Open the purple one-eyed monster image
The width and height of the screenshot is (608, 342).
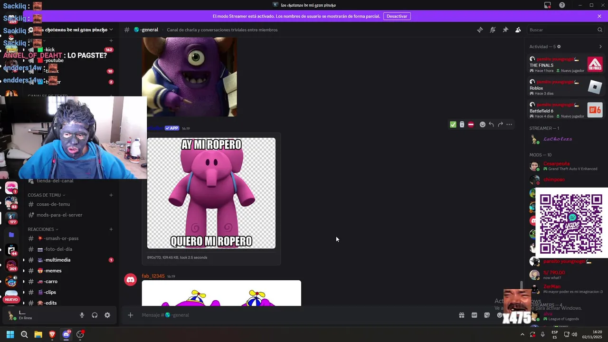189,77
